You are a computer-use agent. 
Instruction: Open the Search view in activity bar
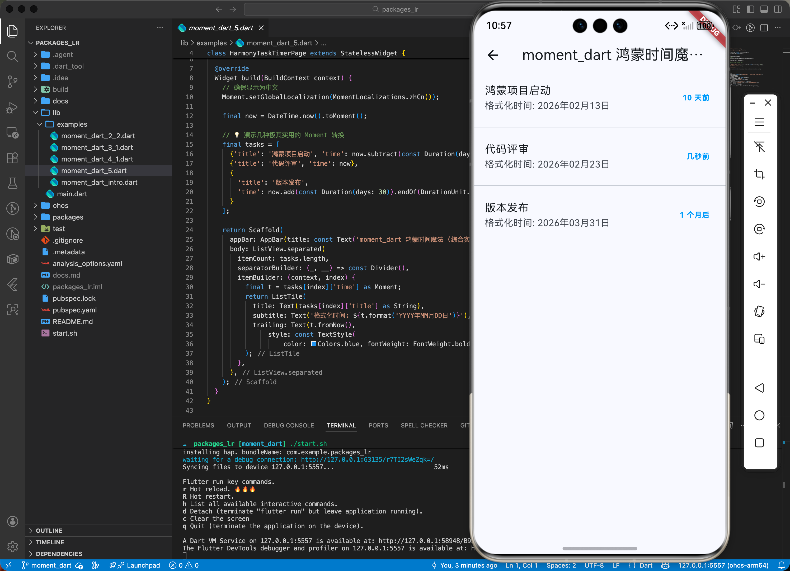point(12,56)
